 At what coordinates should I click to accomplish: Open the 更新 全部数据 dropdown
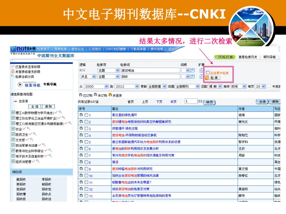pos(157,86)
